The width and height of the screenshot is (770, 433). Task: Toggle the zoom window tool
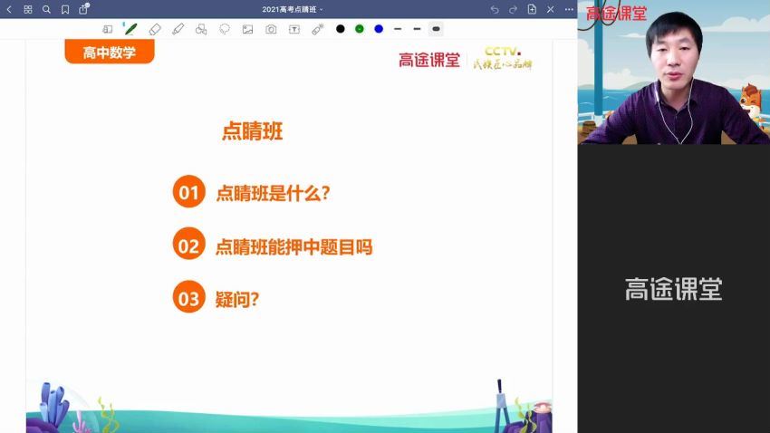(x=108, y=30)
